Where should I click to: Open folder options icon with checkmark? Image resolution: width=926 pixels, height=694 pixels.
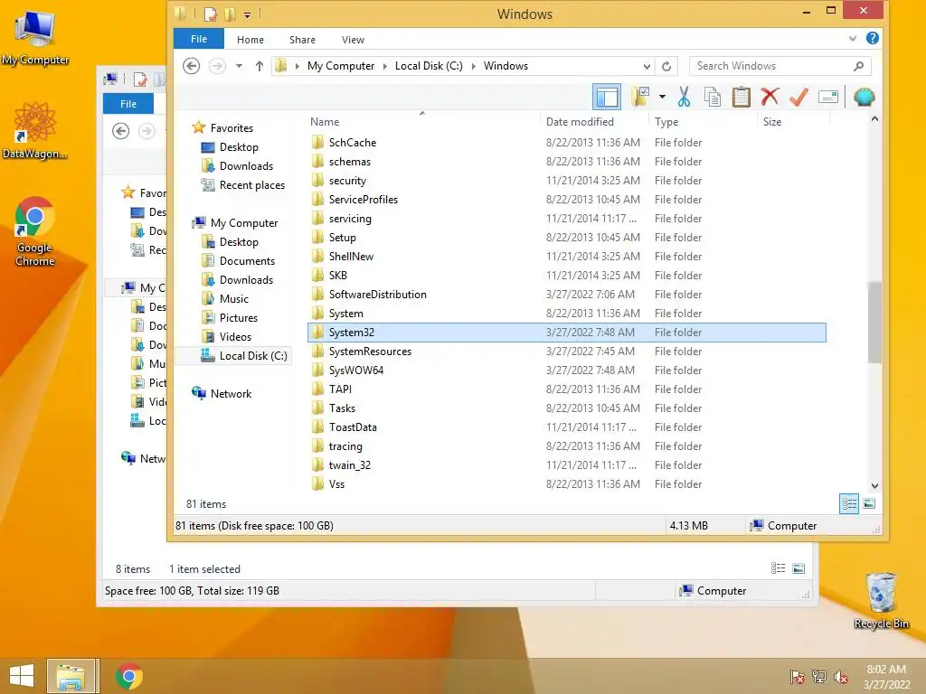(x=640, y=97)
